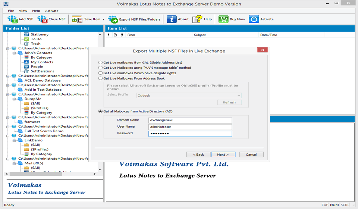Click the importance exclamation column icon

pyautogui.click(x=109, y=35)
